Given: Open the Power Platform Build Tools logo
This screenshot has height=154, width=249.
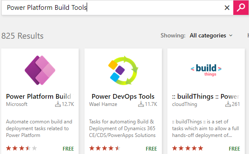Looking at the screenshot, I should [40, 70].
